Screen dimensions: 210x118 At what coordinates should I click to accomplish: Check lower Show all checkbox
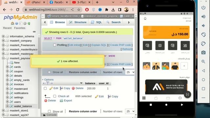click(x=49, y=111)
